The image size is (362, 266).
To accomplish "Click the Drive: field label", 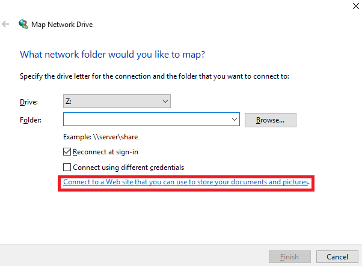I will click(29, 102).
